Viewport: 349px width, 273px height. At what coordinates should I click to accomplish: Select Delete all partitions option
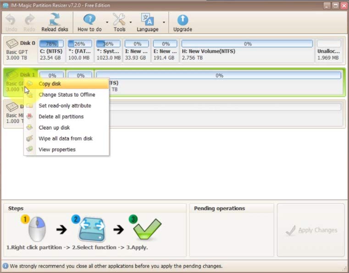pos(61,117)
